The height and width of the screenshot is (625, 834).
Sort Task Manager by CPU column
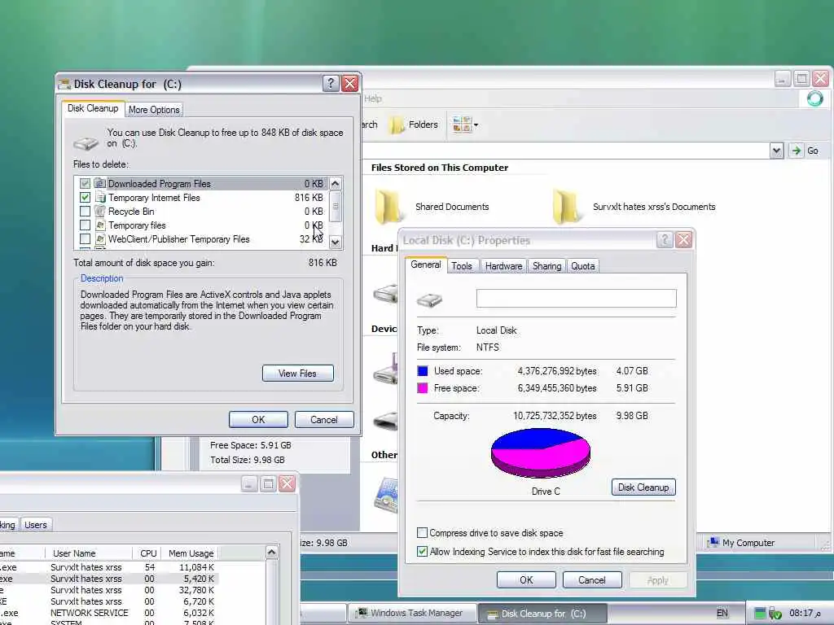tap(148, 553)
